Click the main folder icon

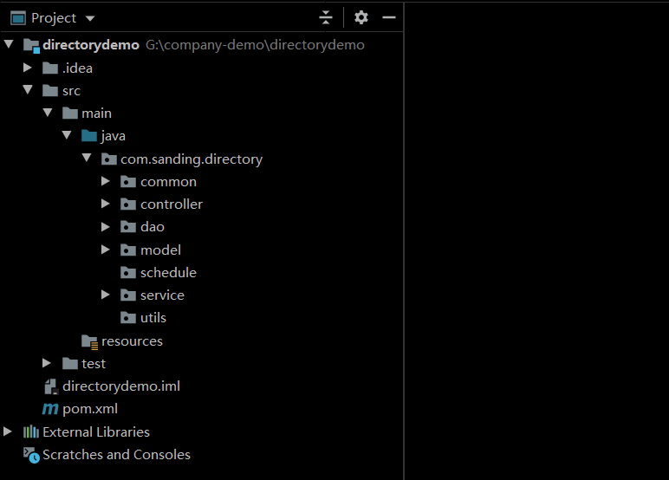pos(70,113)
